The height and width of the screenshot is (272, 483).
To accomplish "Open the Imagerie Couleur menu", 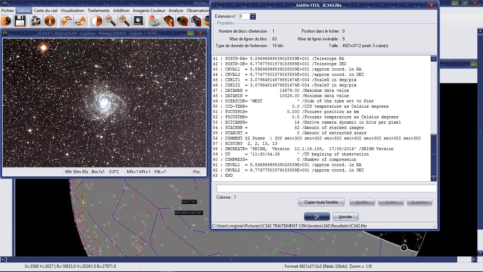I will tap(149, 11).
